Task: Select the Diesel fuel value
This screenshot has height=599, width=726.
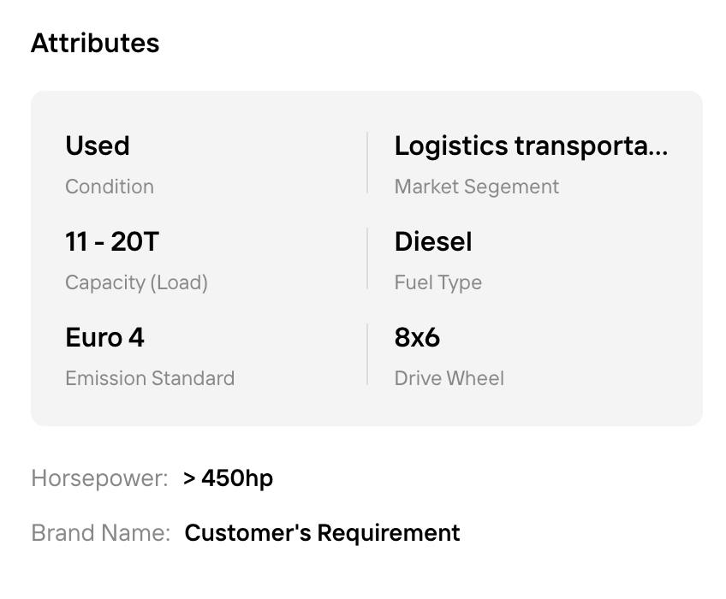Action: point(433,241)
